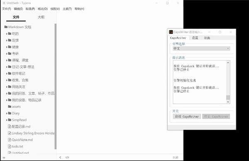
Task: Minimize the CapsWriter window
Action: (209, 32)
